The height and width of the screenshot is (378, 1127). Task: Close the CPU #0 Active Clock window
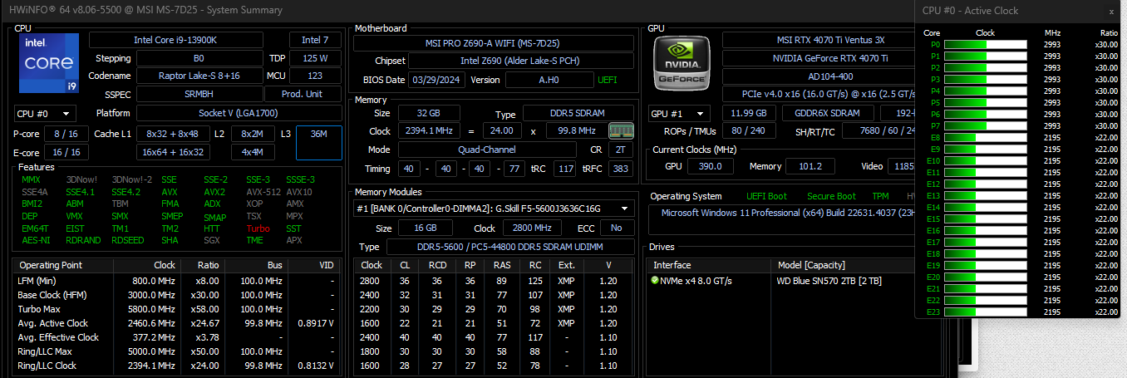coord(1111,12)
